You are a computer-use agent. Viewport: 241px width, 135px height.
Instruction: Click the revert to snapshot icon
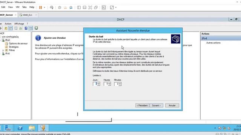65,7
